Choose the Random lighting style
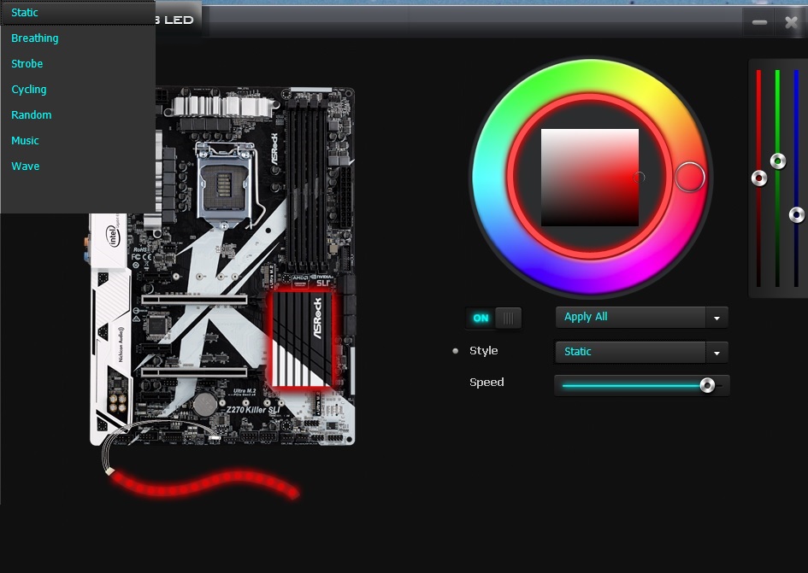This screenshot has width=808, height=573. (78, 114)
